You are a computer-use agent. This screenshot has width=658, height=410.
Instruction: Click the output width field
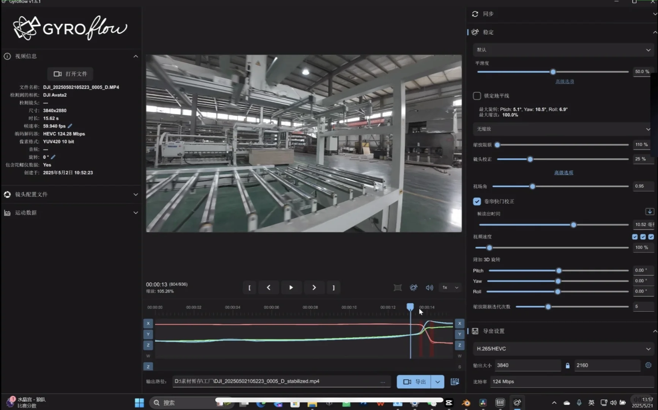(528, 366)
